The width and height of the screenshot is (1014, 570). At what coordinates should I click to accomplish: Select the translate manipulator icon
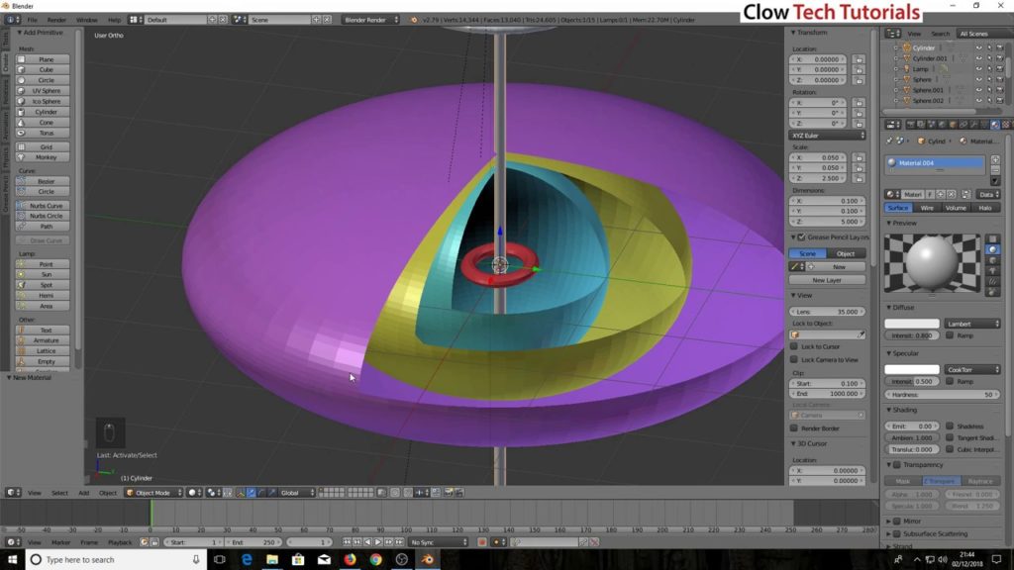point(251,492)
